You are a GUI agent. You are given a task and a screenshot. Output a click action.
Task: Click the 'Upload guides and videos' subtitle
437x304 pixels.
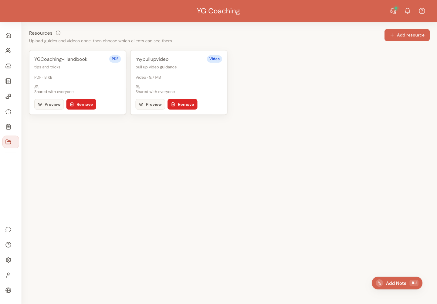point(101,41)
